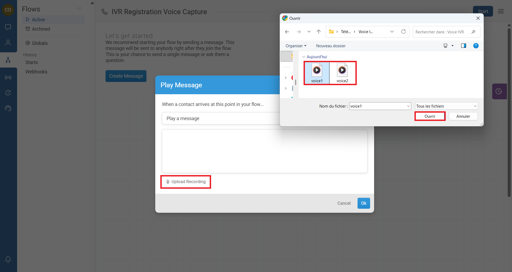
Task: Toggle the preview pane in file dialog
Action: [463, 46]
